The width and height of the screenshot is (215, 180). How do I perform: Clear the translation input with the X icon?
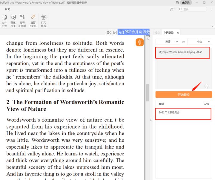(x=206, y=86)
